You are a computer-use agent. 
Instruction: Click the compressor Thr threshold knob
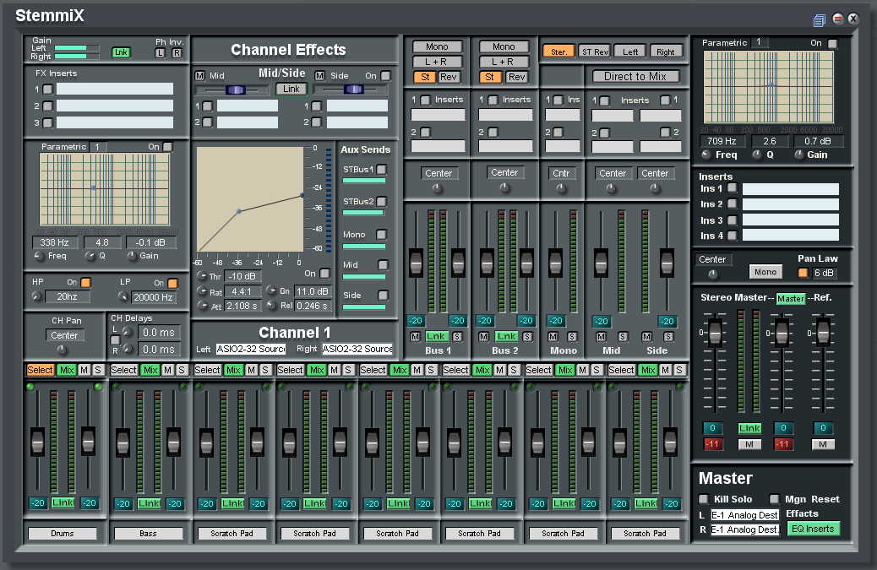(201, 276)
